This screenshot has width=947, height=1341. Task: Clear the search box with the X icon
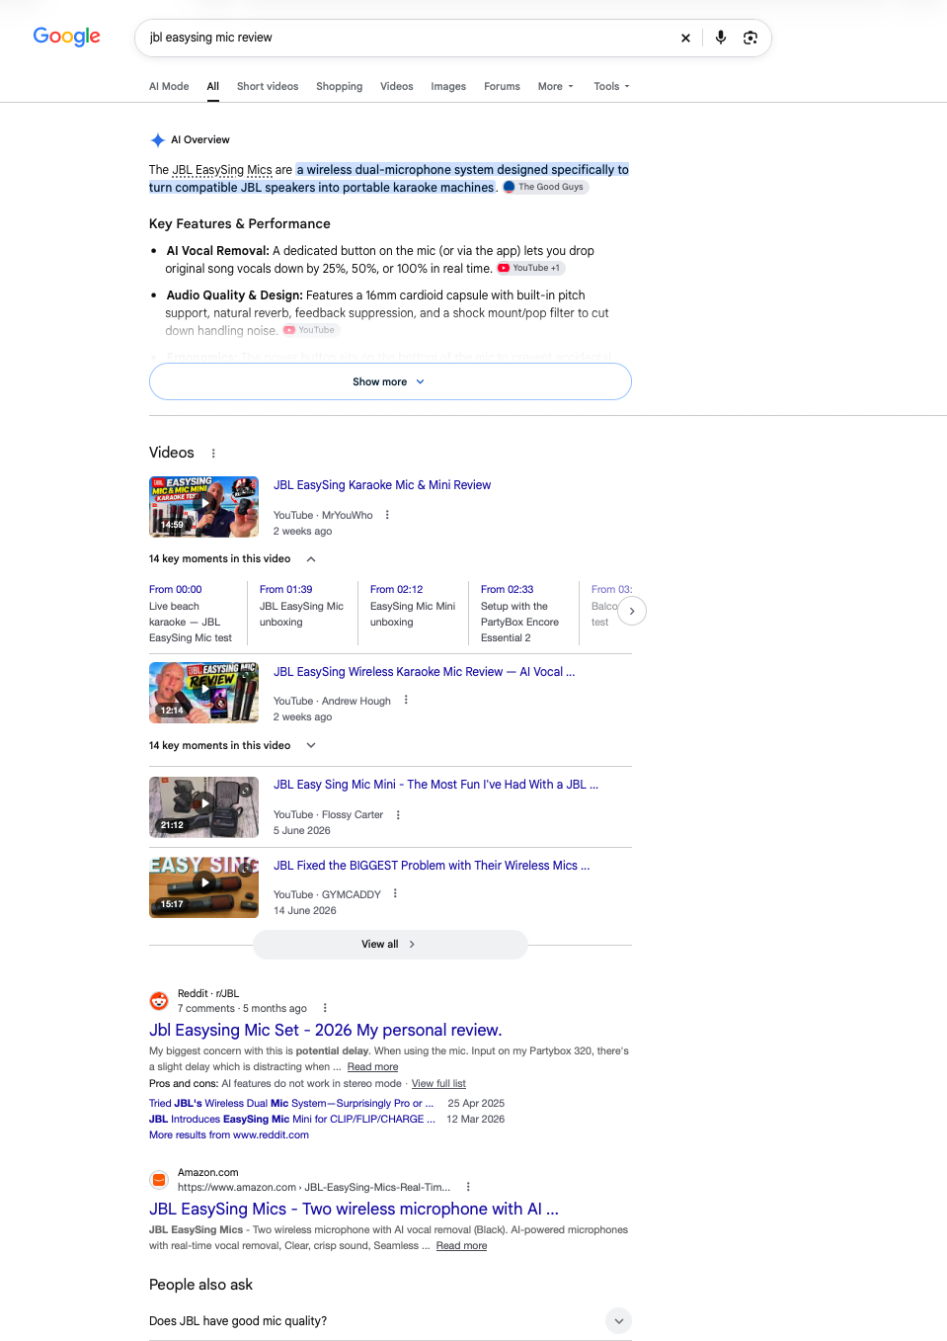tap(685, 38)
